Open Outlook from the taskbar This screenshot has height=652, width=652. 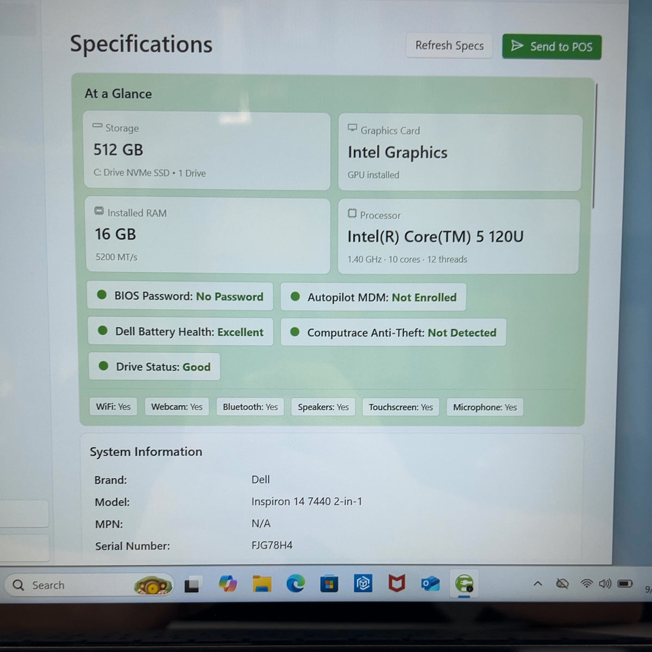pyautogui.click(x=430, y=584)
